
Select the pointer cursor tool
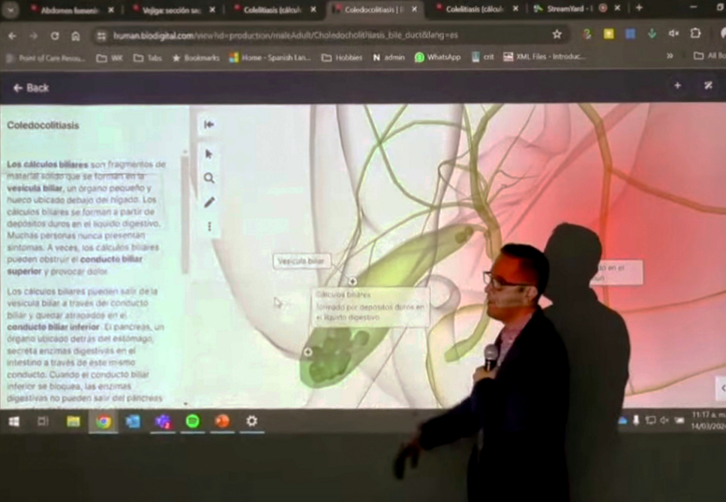(x=208, y=154)
